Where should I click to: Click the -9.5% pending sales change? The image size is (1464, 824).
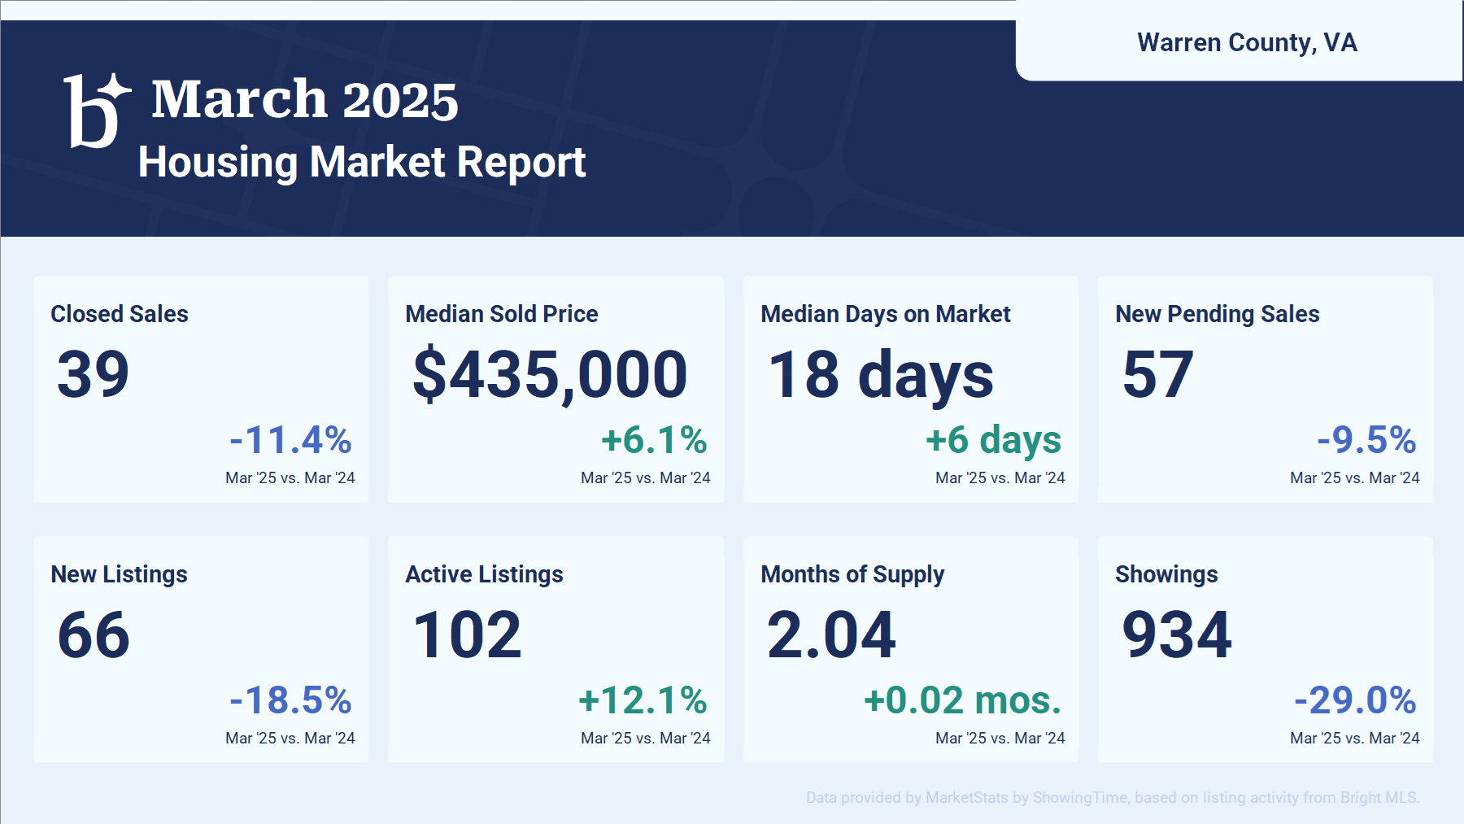tap(1366, 440)
